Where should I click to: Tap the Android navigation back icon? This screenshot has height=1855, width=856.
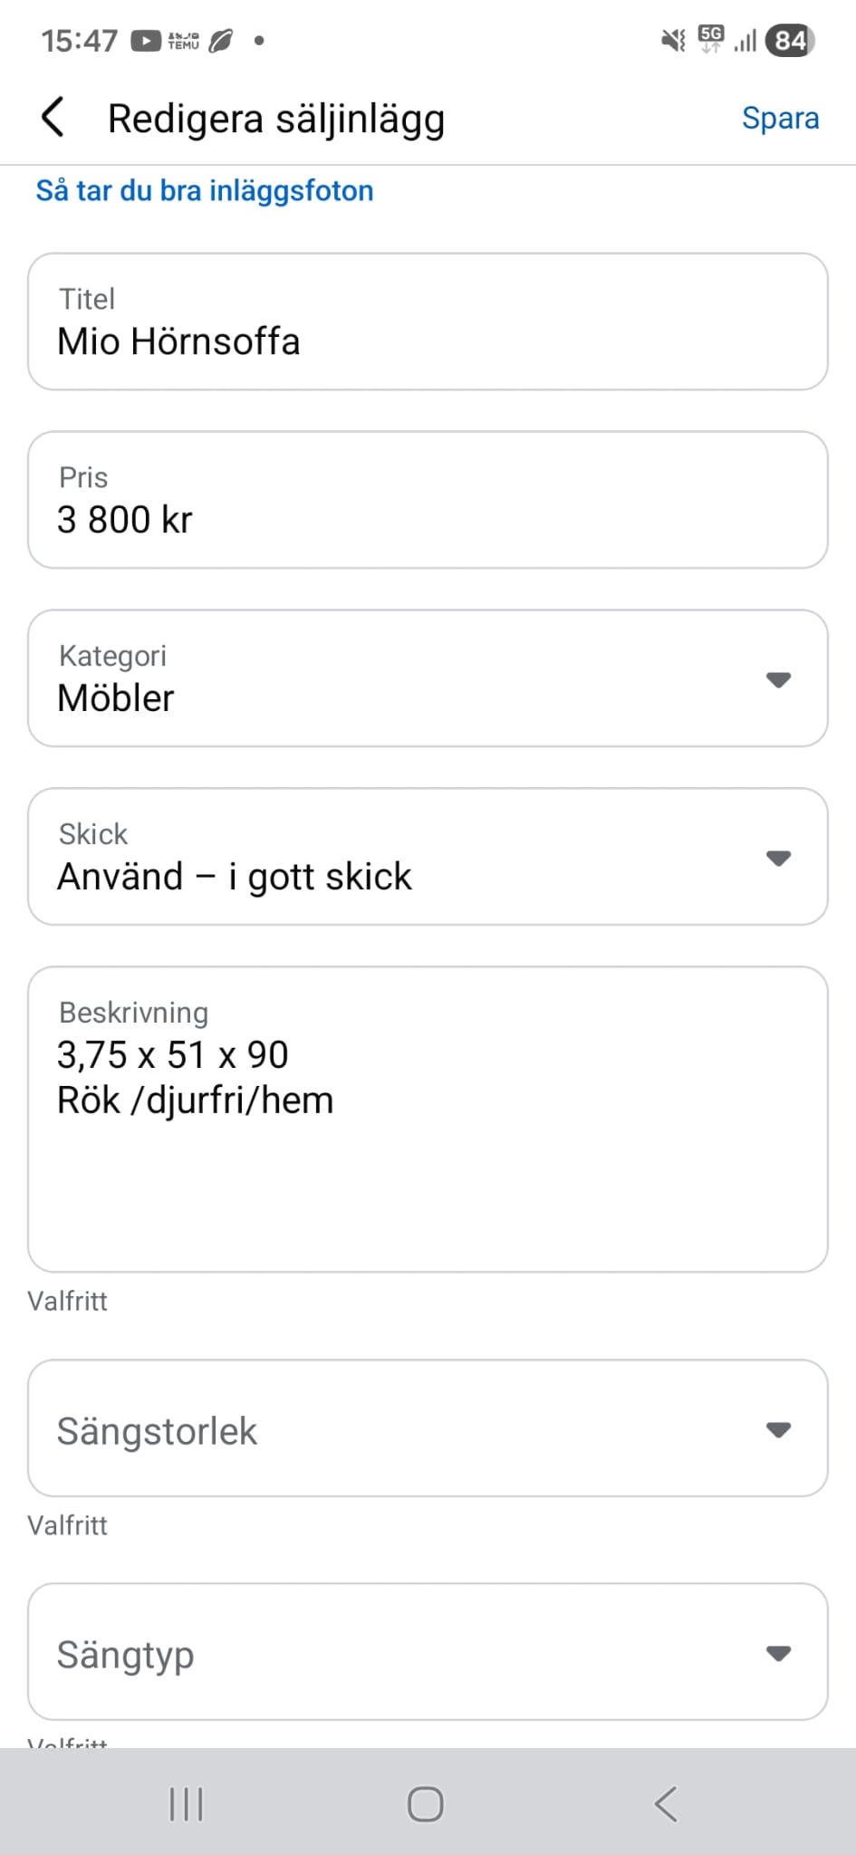coord(666,1803)
